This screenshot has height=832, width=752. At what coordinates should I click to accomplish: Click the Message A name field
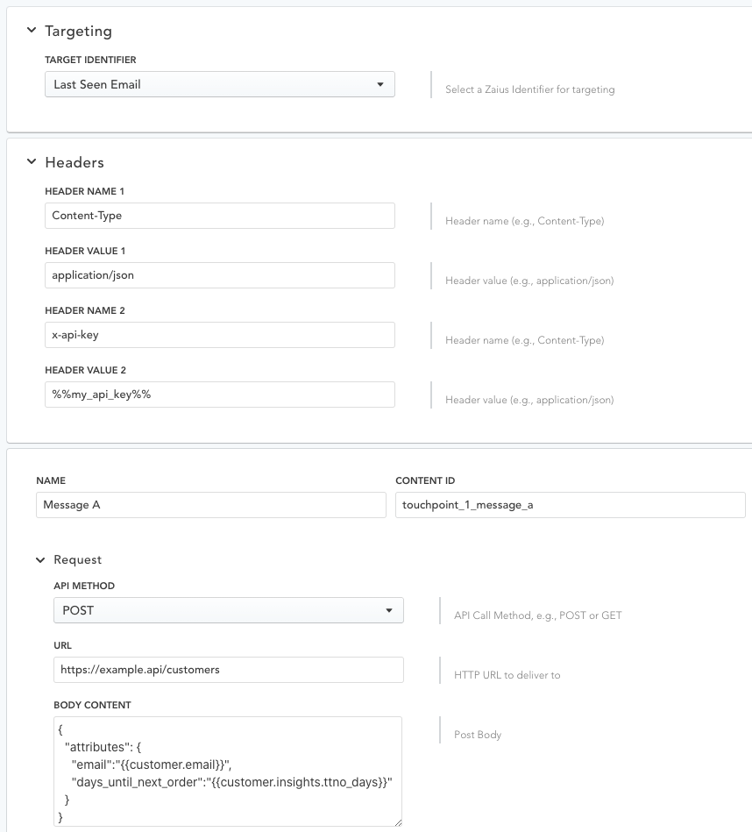[x=211, y=505]
